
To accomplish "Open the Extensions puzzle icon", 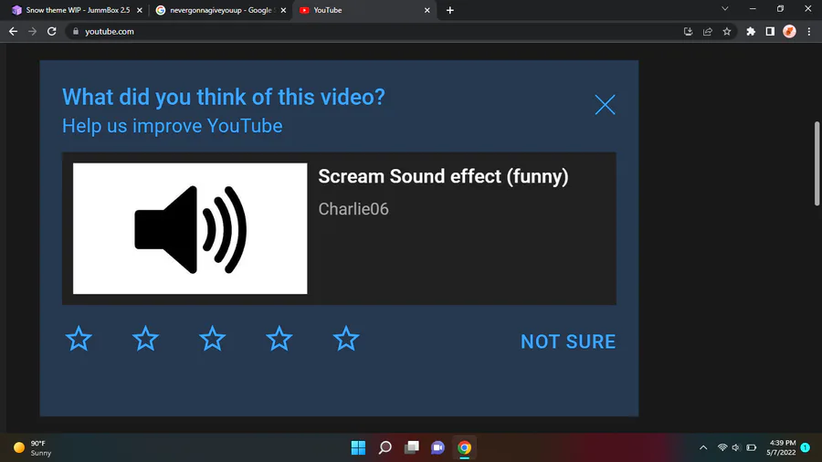I will click(x=751, y=31).
